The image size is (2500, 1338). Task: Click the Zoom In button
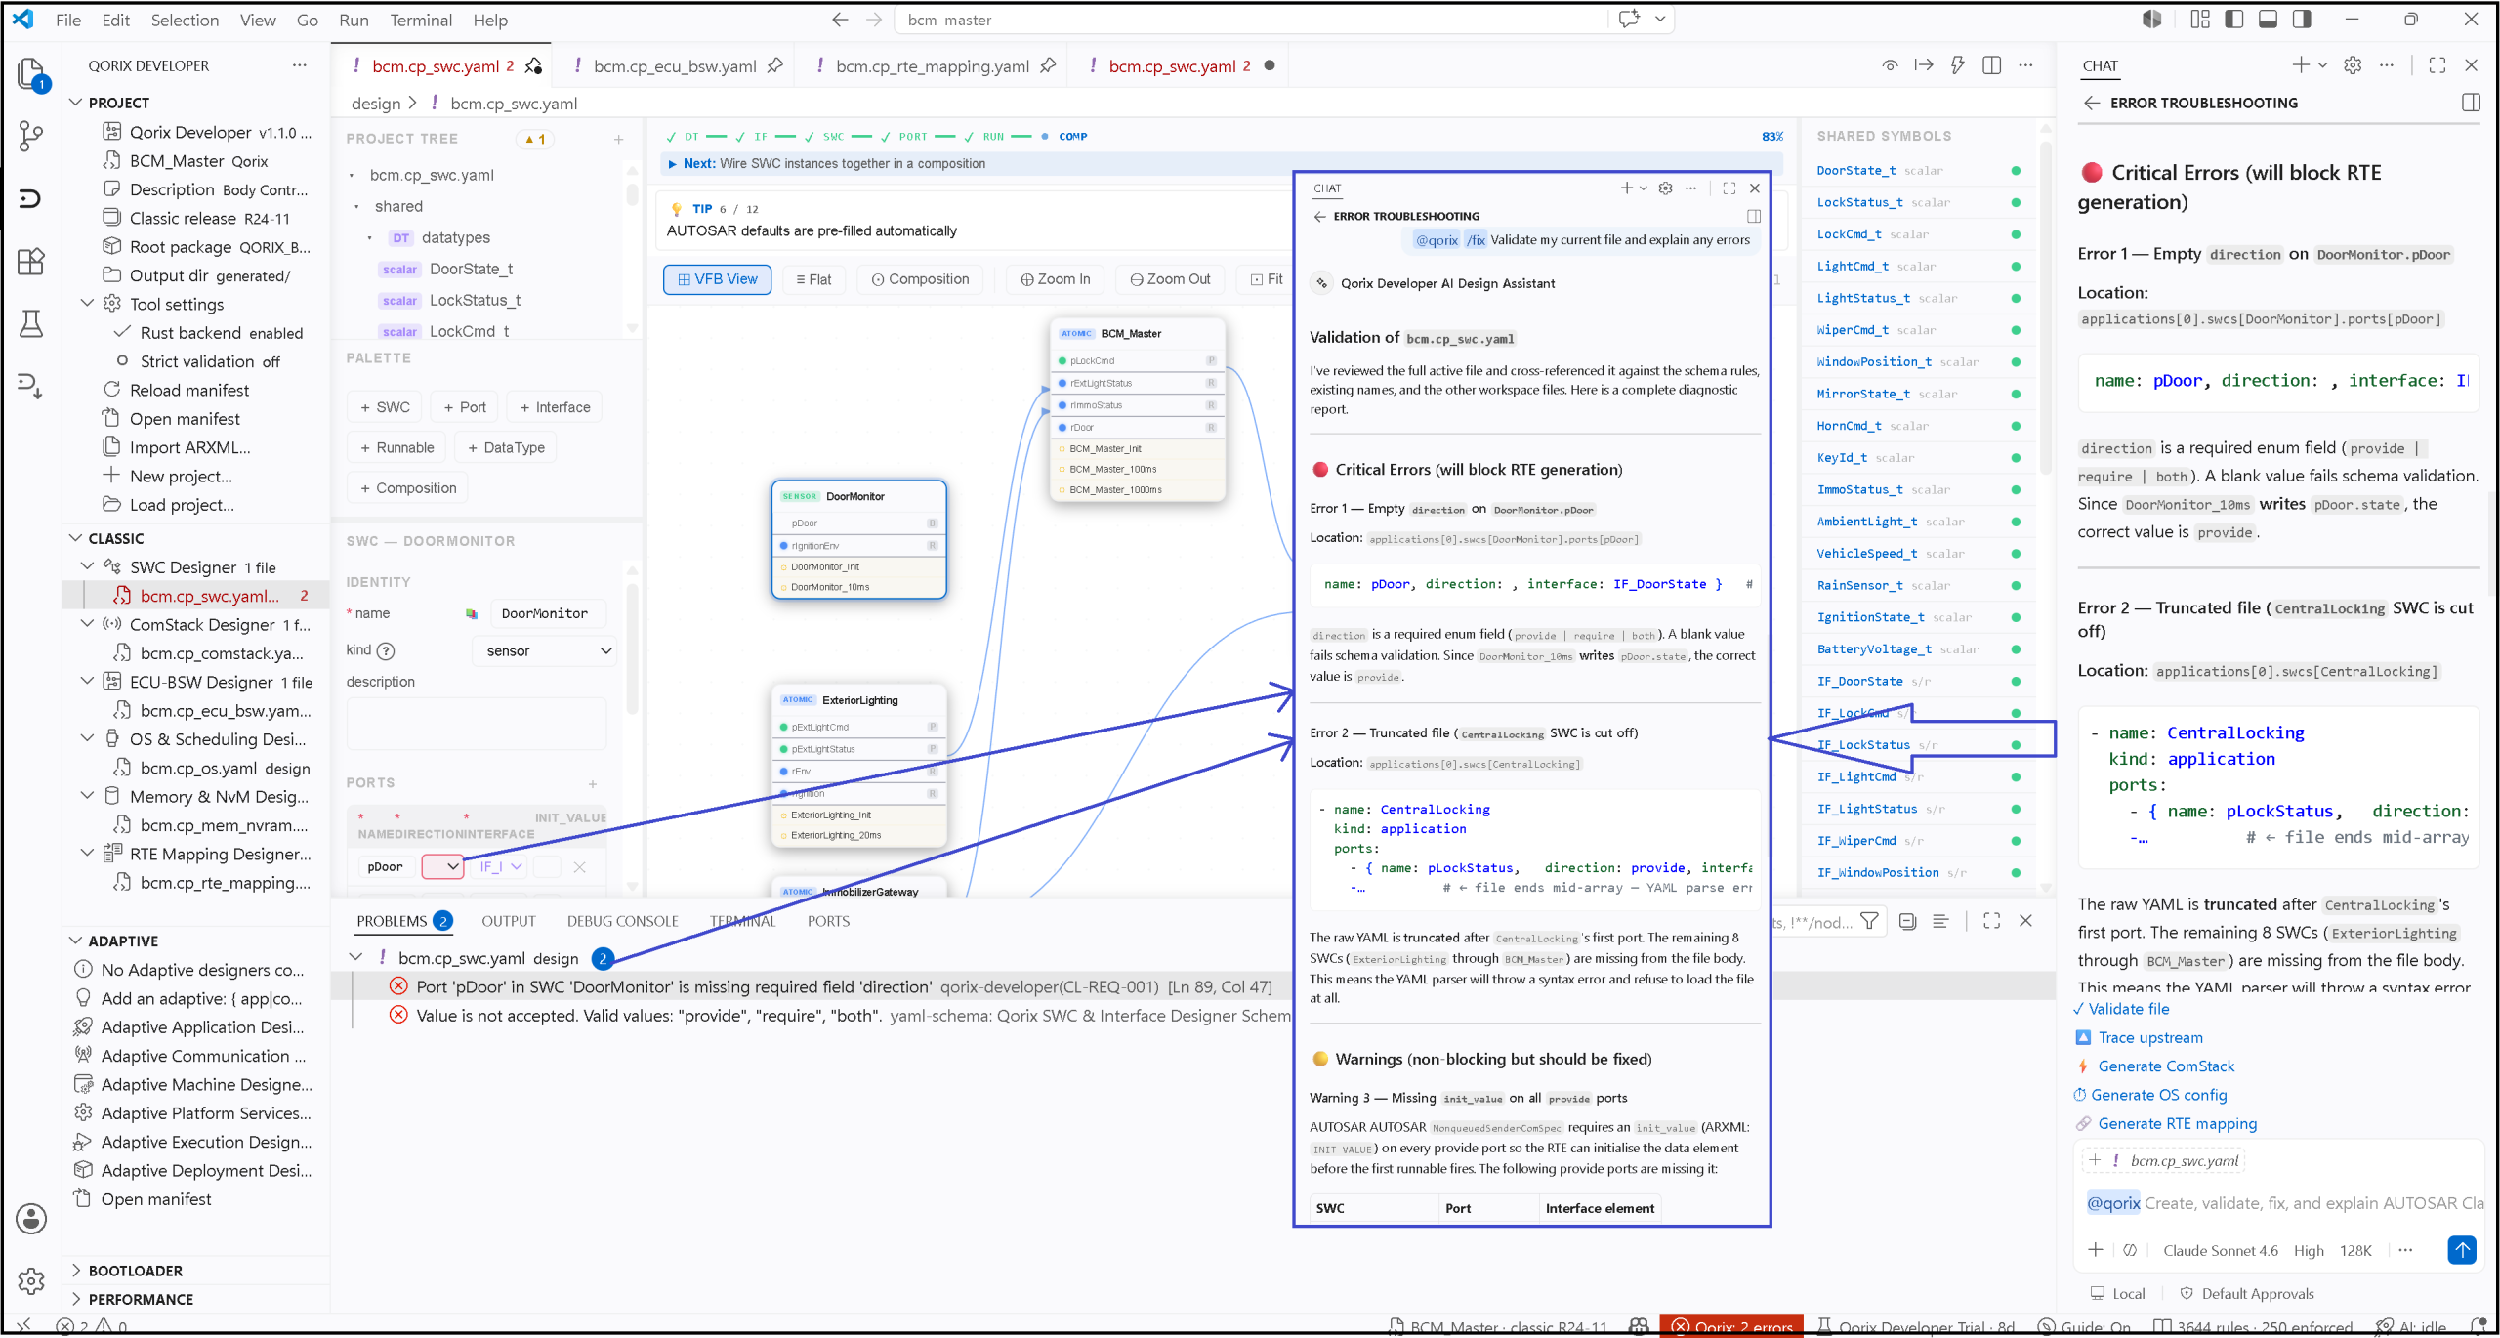click(1055, 279)
